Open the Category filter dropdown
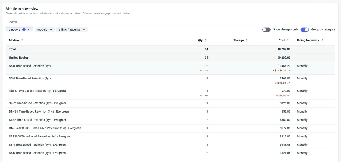The image size is (341, 162). (x=20, y=30)
